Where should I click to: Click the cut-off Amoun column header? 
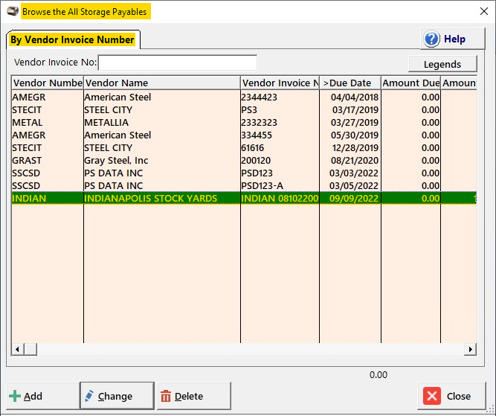[459, 83]
